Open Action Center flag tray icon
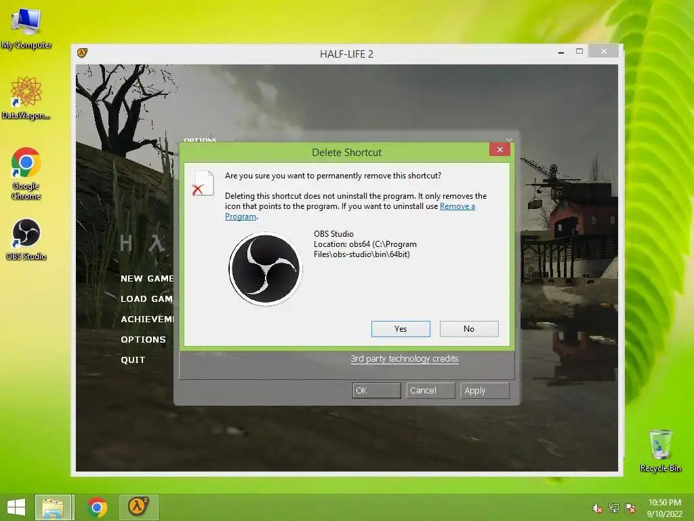Screen dimensions: 694x521 [x=630, y=508]
